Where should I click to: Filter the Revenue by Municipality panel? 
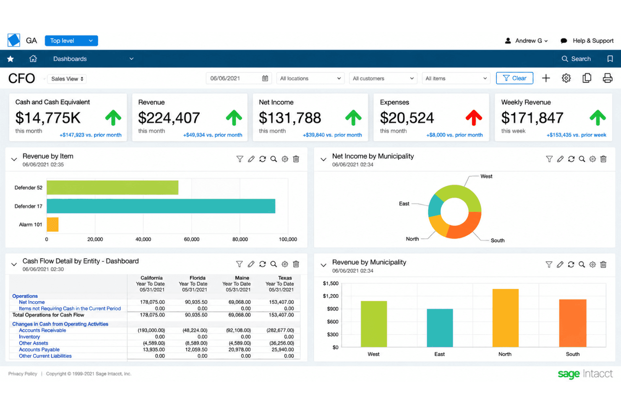(549, 264)
